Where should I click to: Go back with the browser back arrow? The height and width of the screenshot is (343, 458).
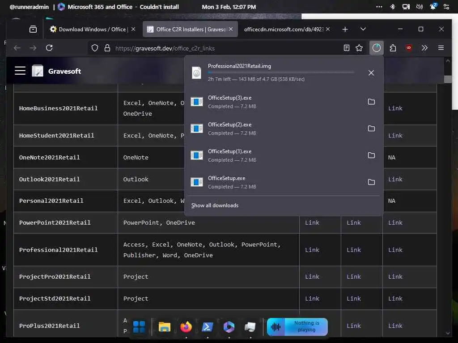coord(17,48)
